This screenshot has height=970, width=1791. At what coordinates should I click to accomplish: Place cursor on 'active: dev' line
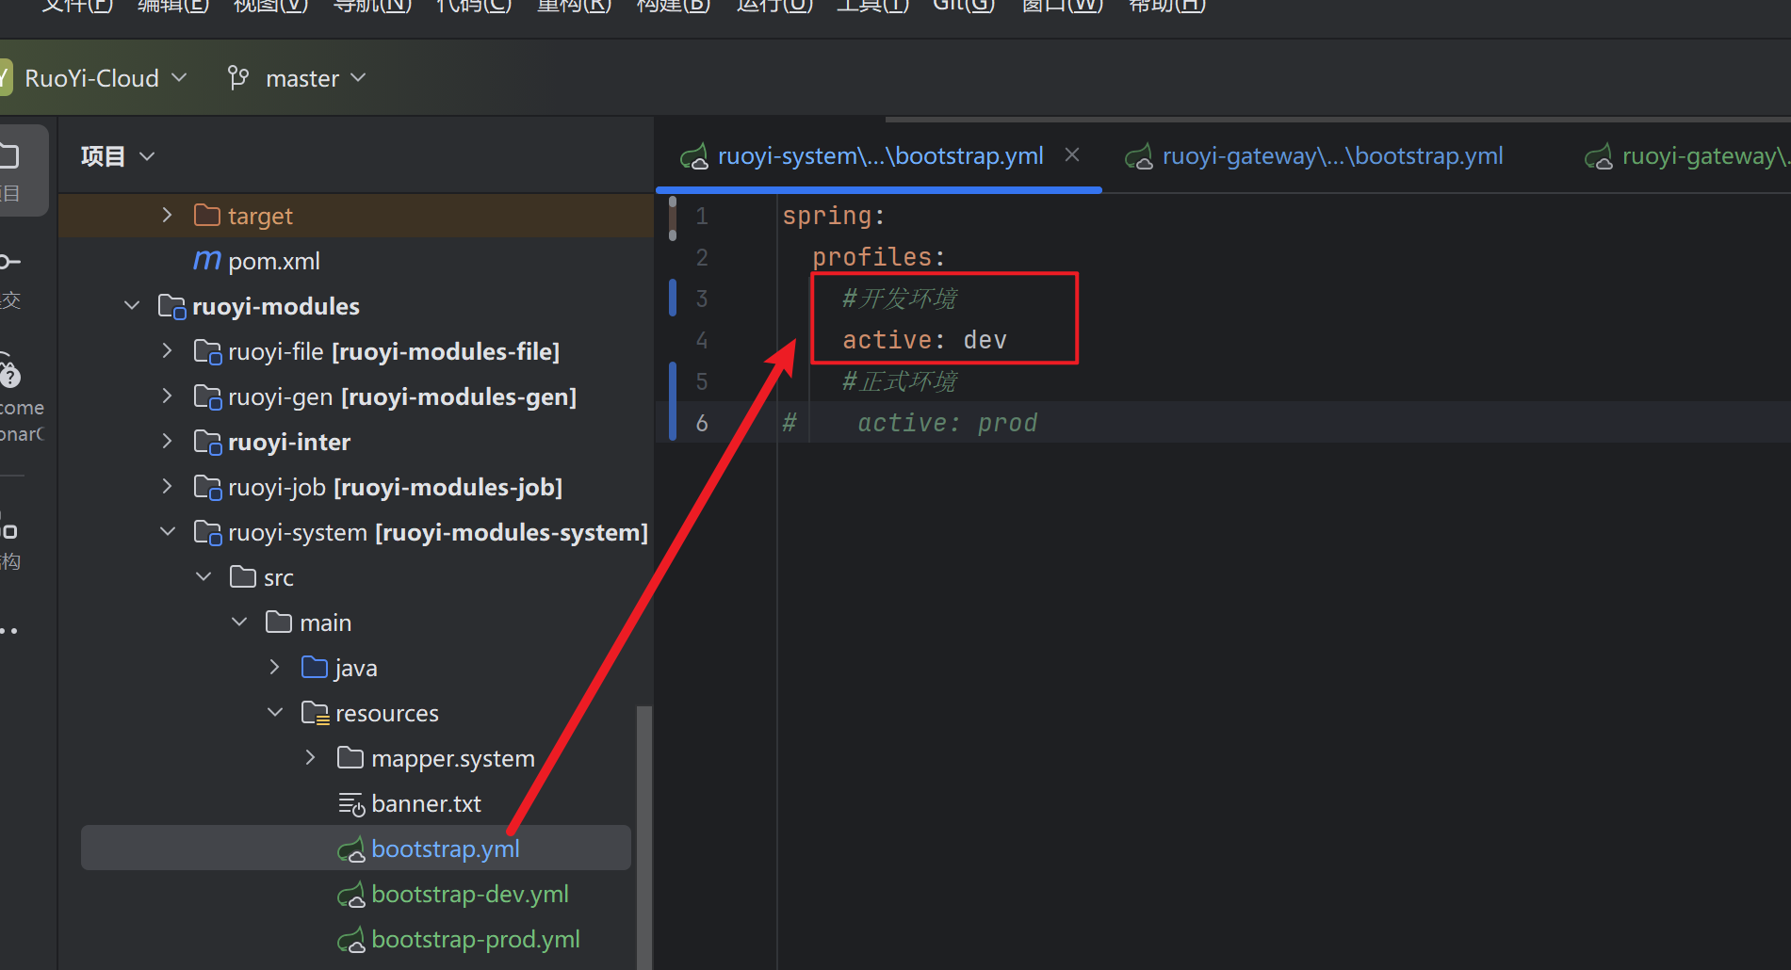[x=924, y=340]
